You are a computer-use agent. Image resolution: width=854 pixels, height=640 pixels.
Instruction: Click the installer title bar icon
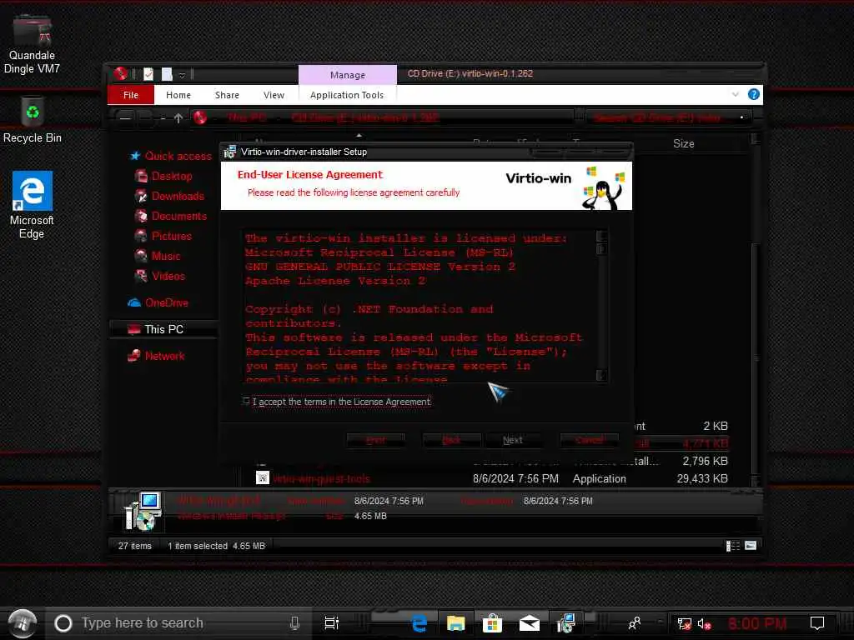tap(230, 152)
